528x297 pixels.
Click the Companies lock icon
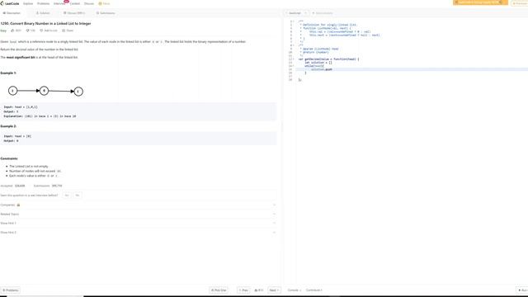[x=18, y=205]
